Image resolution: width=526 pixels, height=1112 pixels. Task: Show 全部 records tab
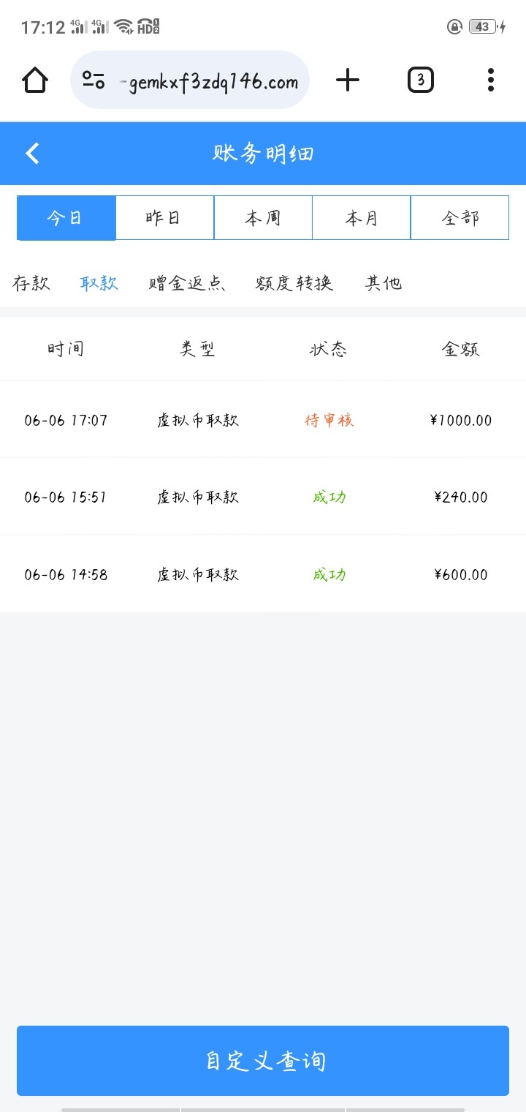tap(460, 218)
